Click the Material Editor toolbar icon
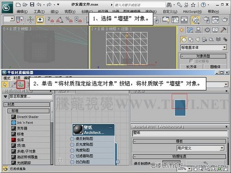The image size is (231, 173). [195, 20]
